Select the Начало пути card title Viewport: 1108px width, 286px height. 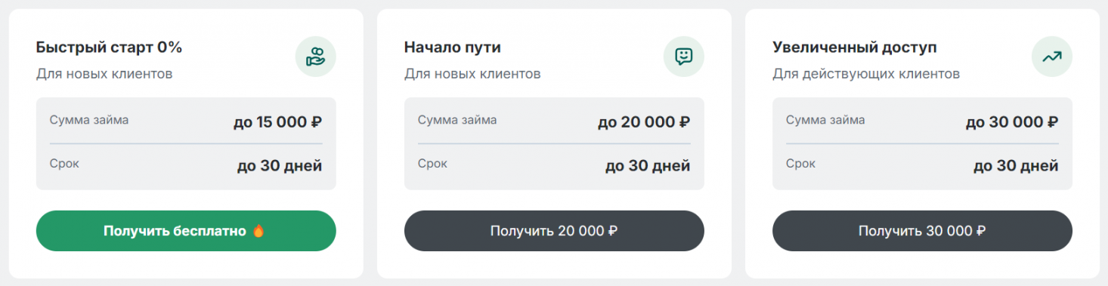pos(453,48)
